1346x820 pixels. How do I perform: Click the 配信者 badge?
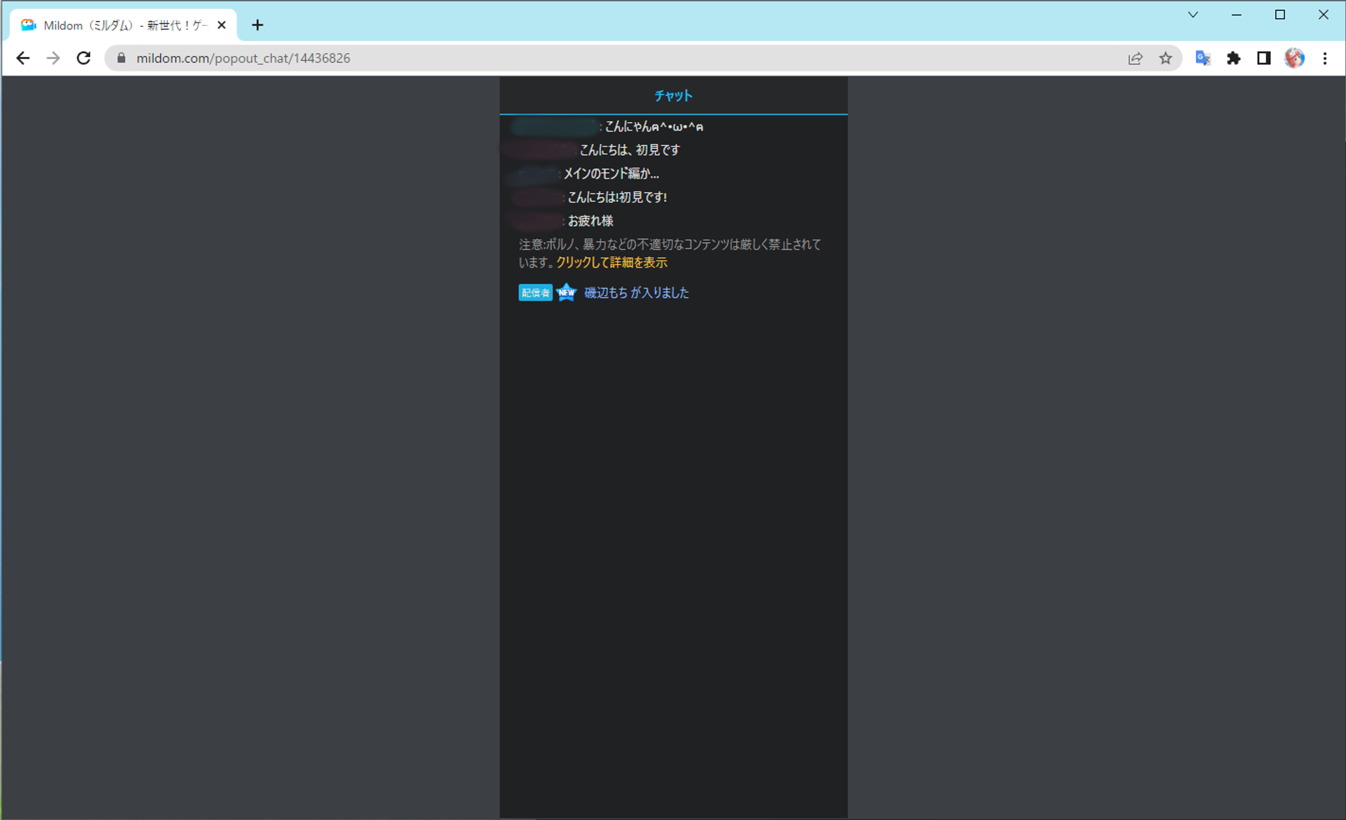tap(535, 293)
